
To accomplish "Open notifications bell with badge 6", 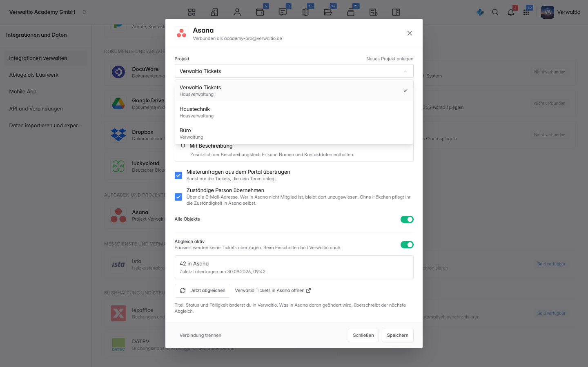I will point(511,12).
